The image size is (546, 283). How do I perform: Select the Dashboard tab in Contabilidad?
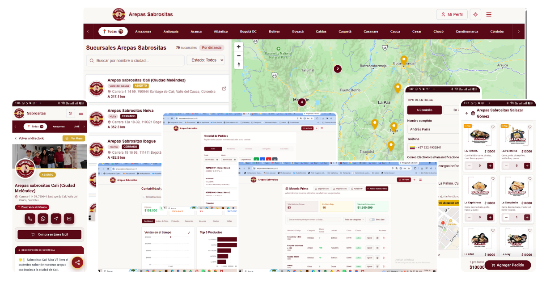pos(148,221)
